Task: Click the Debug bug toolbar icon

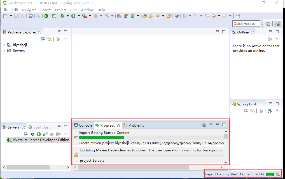Action: coord(62,16)
